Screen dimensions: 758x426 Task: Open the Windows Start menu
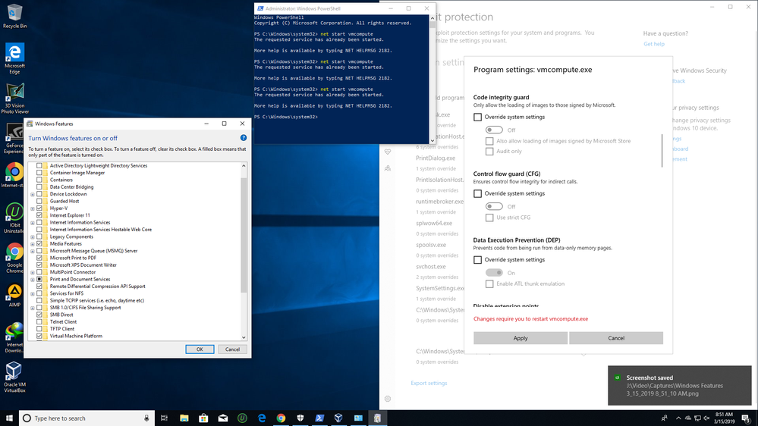9,418
